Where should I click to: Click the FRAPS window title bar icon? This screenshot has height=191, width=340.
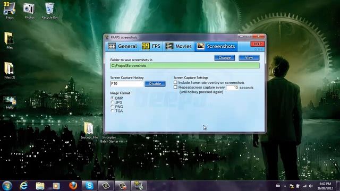pyautogui.click(x=107, y=37)
